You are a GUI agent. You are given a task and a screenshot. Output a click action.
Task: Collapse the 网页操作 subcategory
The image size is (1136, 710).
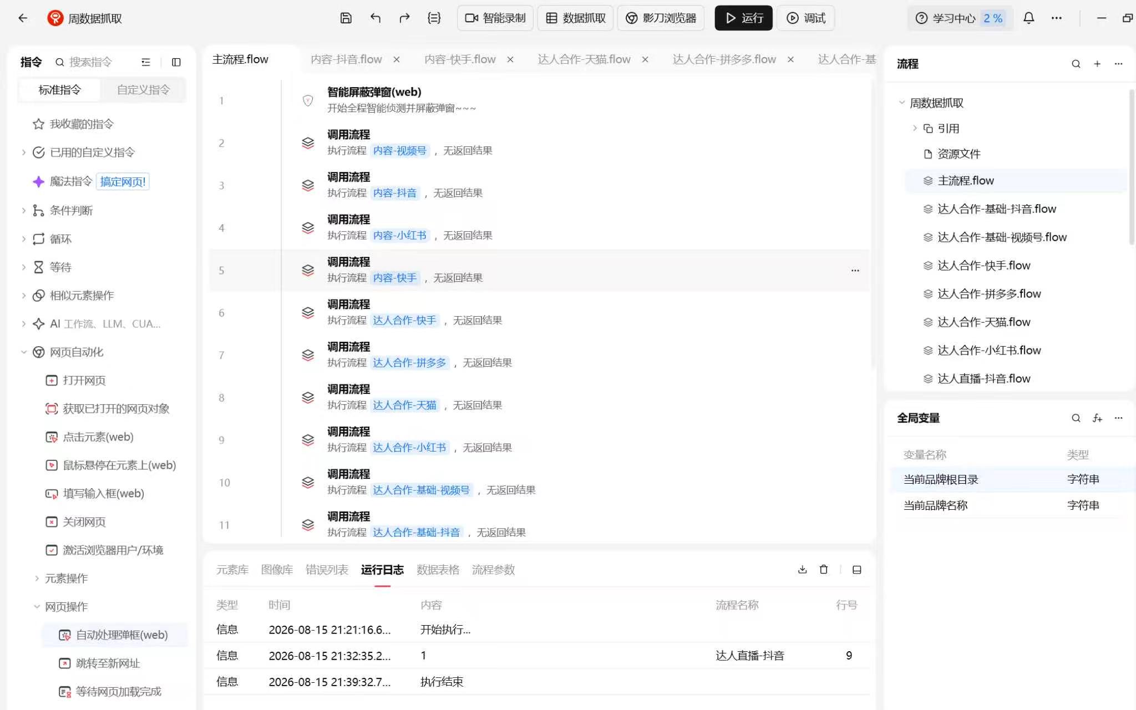tap(37, 607)
